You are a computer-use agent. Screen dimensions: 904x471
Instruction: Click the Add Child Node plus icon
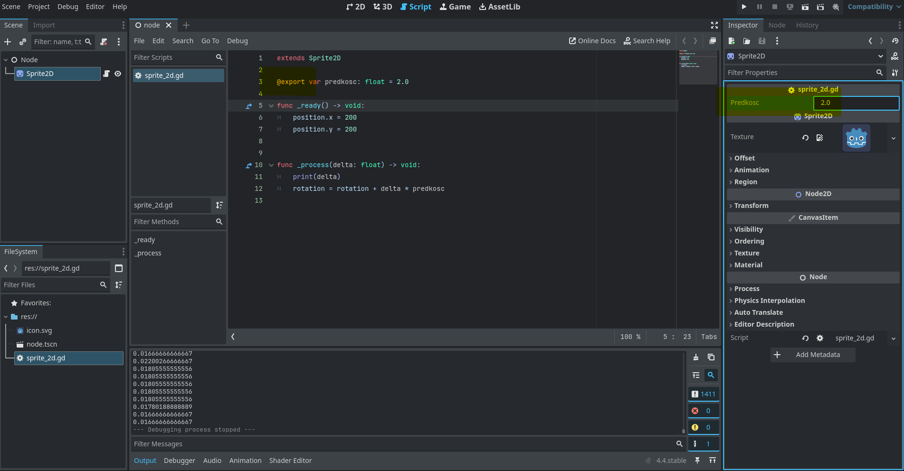8,42
